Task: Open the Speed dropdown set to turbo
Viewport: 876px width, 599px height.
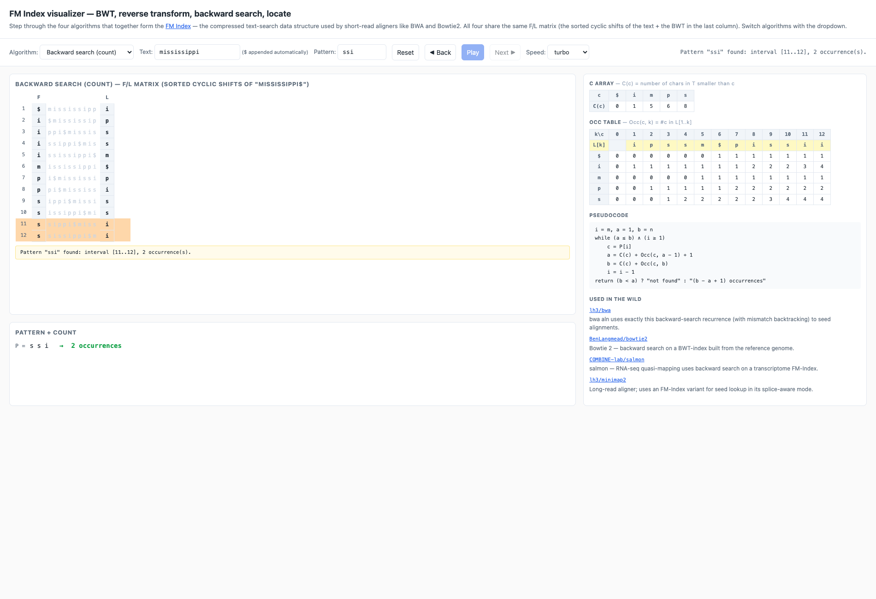Action: tap(568, 52)
